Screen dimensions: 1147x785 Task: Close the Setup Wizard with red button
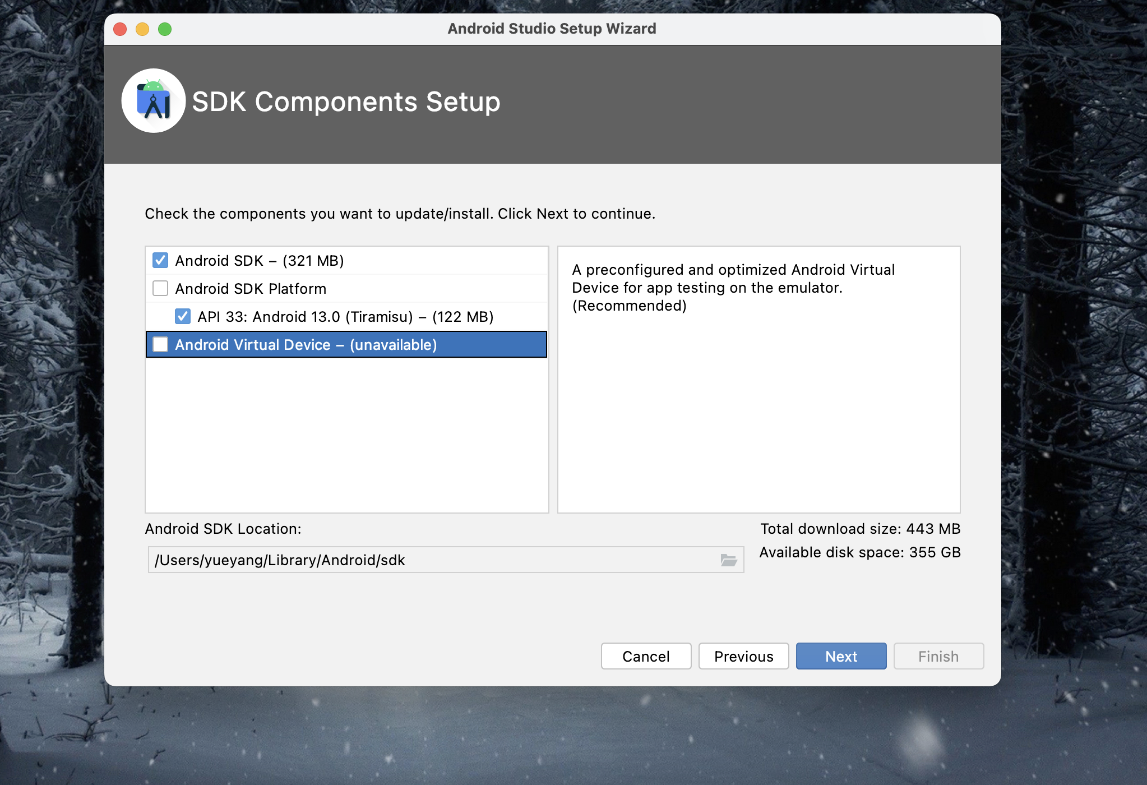coord(120,29)
